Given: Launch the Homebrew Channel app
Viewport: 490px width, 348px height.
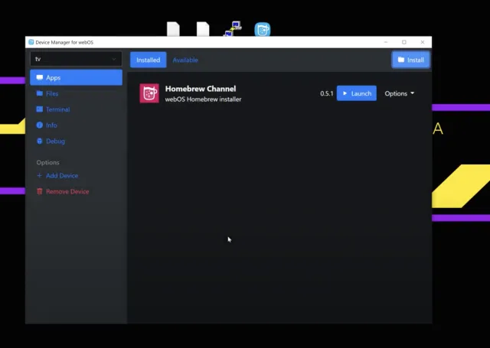Looking at the screenshot, I should 357,93.
